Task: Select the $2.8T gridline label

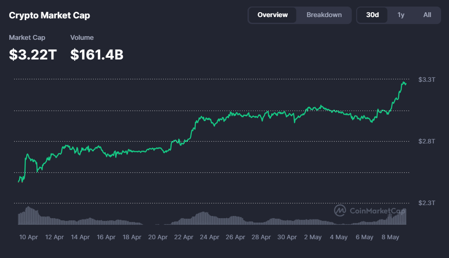Action: point(426,141)
